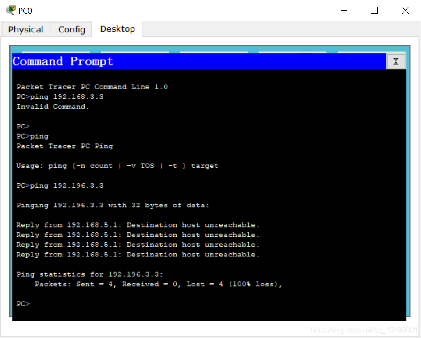Image resolution: width=421 pixels, height=338 pixels.
Task: Switch to the Physical tab
Action: click(x=26, y=29)
